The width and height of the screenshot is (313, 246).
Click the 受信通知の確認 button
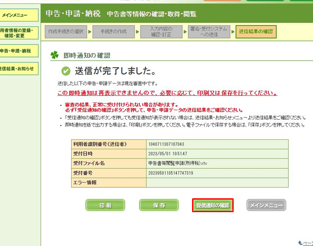coord(212,205)
